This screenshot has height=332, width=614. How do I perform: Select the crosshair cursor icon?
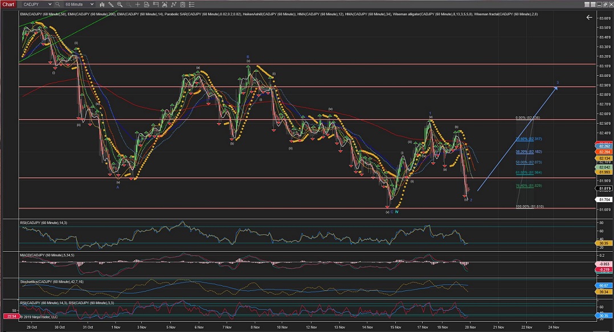(x=137, y=5)
